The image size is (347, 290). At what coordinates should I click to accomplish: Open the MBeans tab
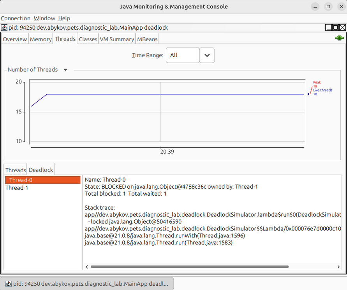147,39
